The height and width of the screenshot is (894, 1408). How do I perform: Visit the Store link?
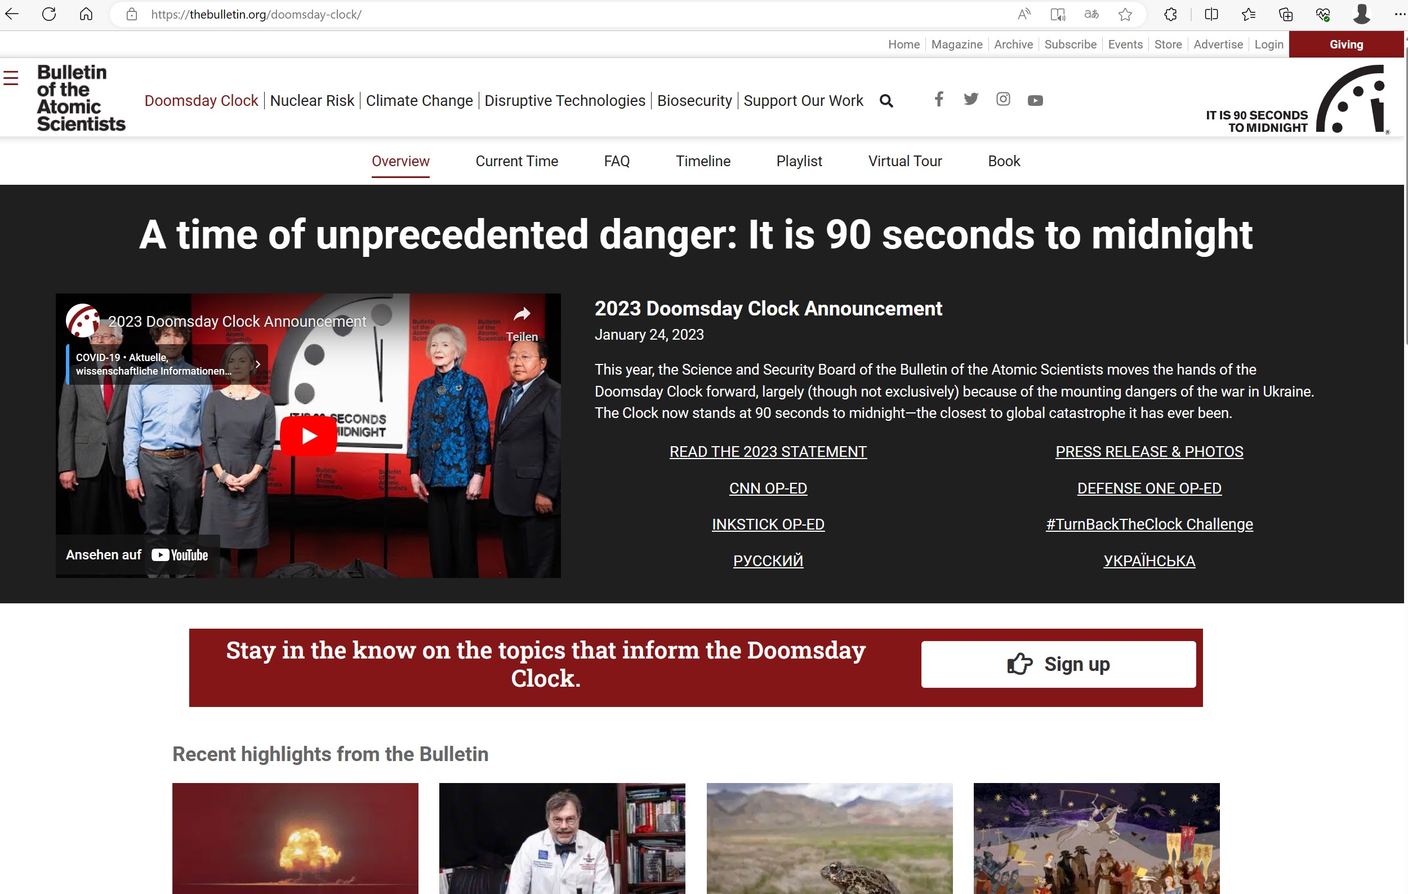1168,45
